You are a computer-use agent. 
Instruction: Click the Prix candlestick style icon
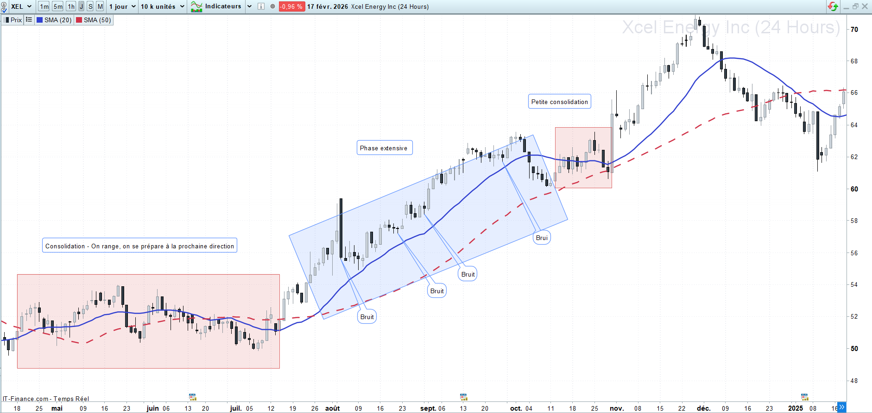(x=6, y=20)
